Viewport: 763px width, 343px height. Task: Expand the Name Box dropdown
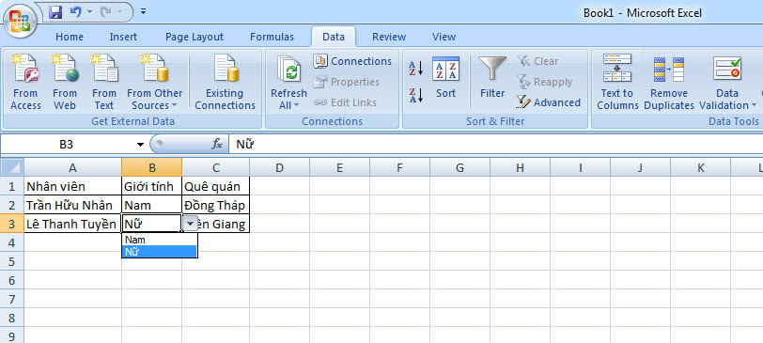tap(140, 145)
